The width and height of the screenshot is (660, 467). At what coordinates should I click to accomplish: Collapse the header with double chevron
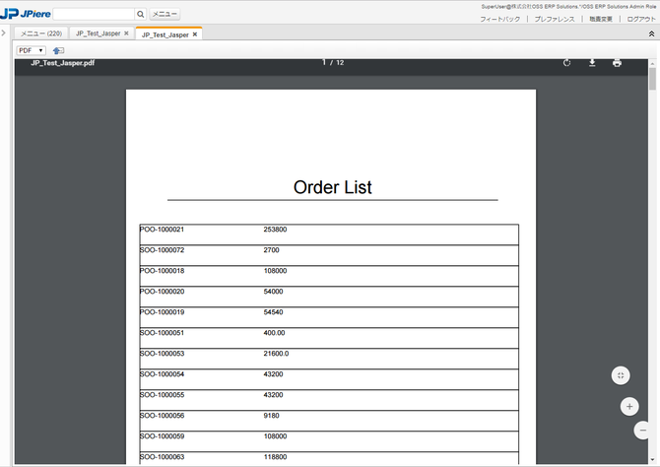click(651, 34)
